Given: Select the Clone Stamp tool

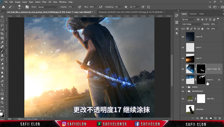Looking at the screenshot, I should click(x=2, y=55).
